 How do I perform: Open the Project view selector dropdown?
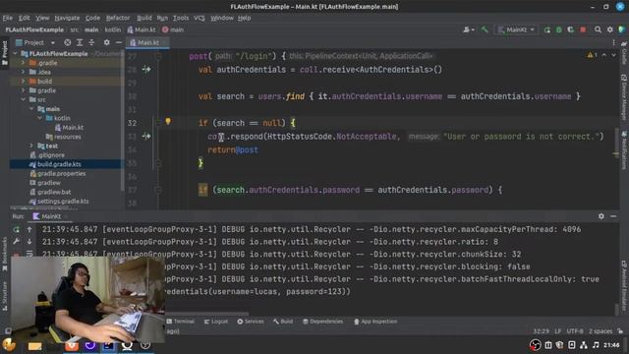pos(35,42)
